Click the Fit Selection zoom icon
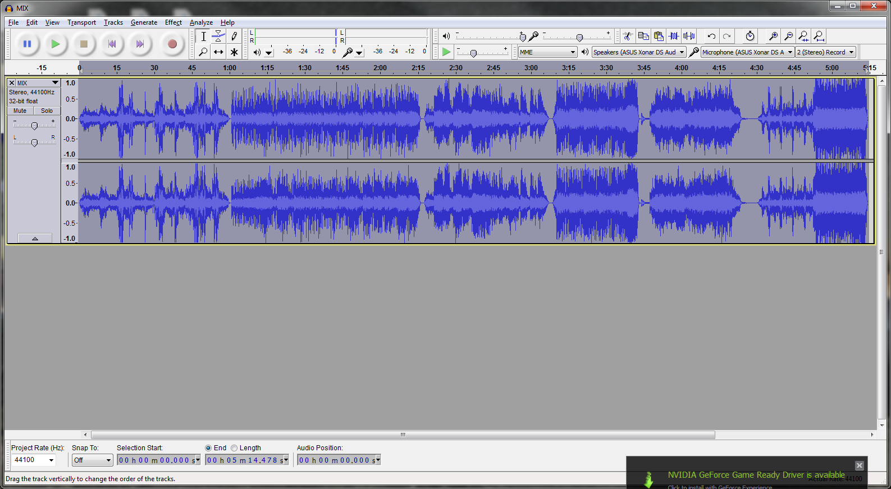 coord(803,36)
